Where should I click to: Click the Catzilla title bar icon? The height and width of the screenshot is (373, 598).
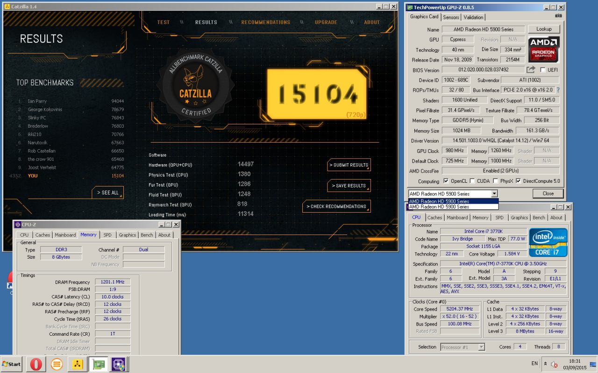pos(7,7)
